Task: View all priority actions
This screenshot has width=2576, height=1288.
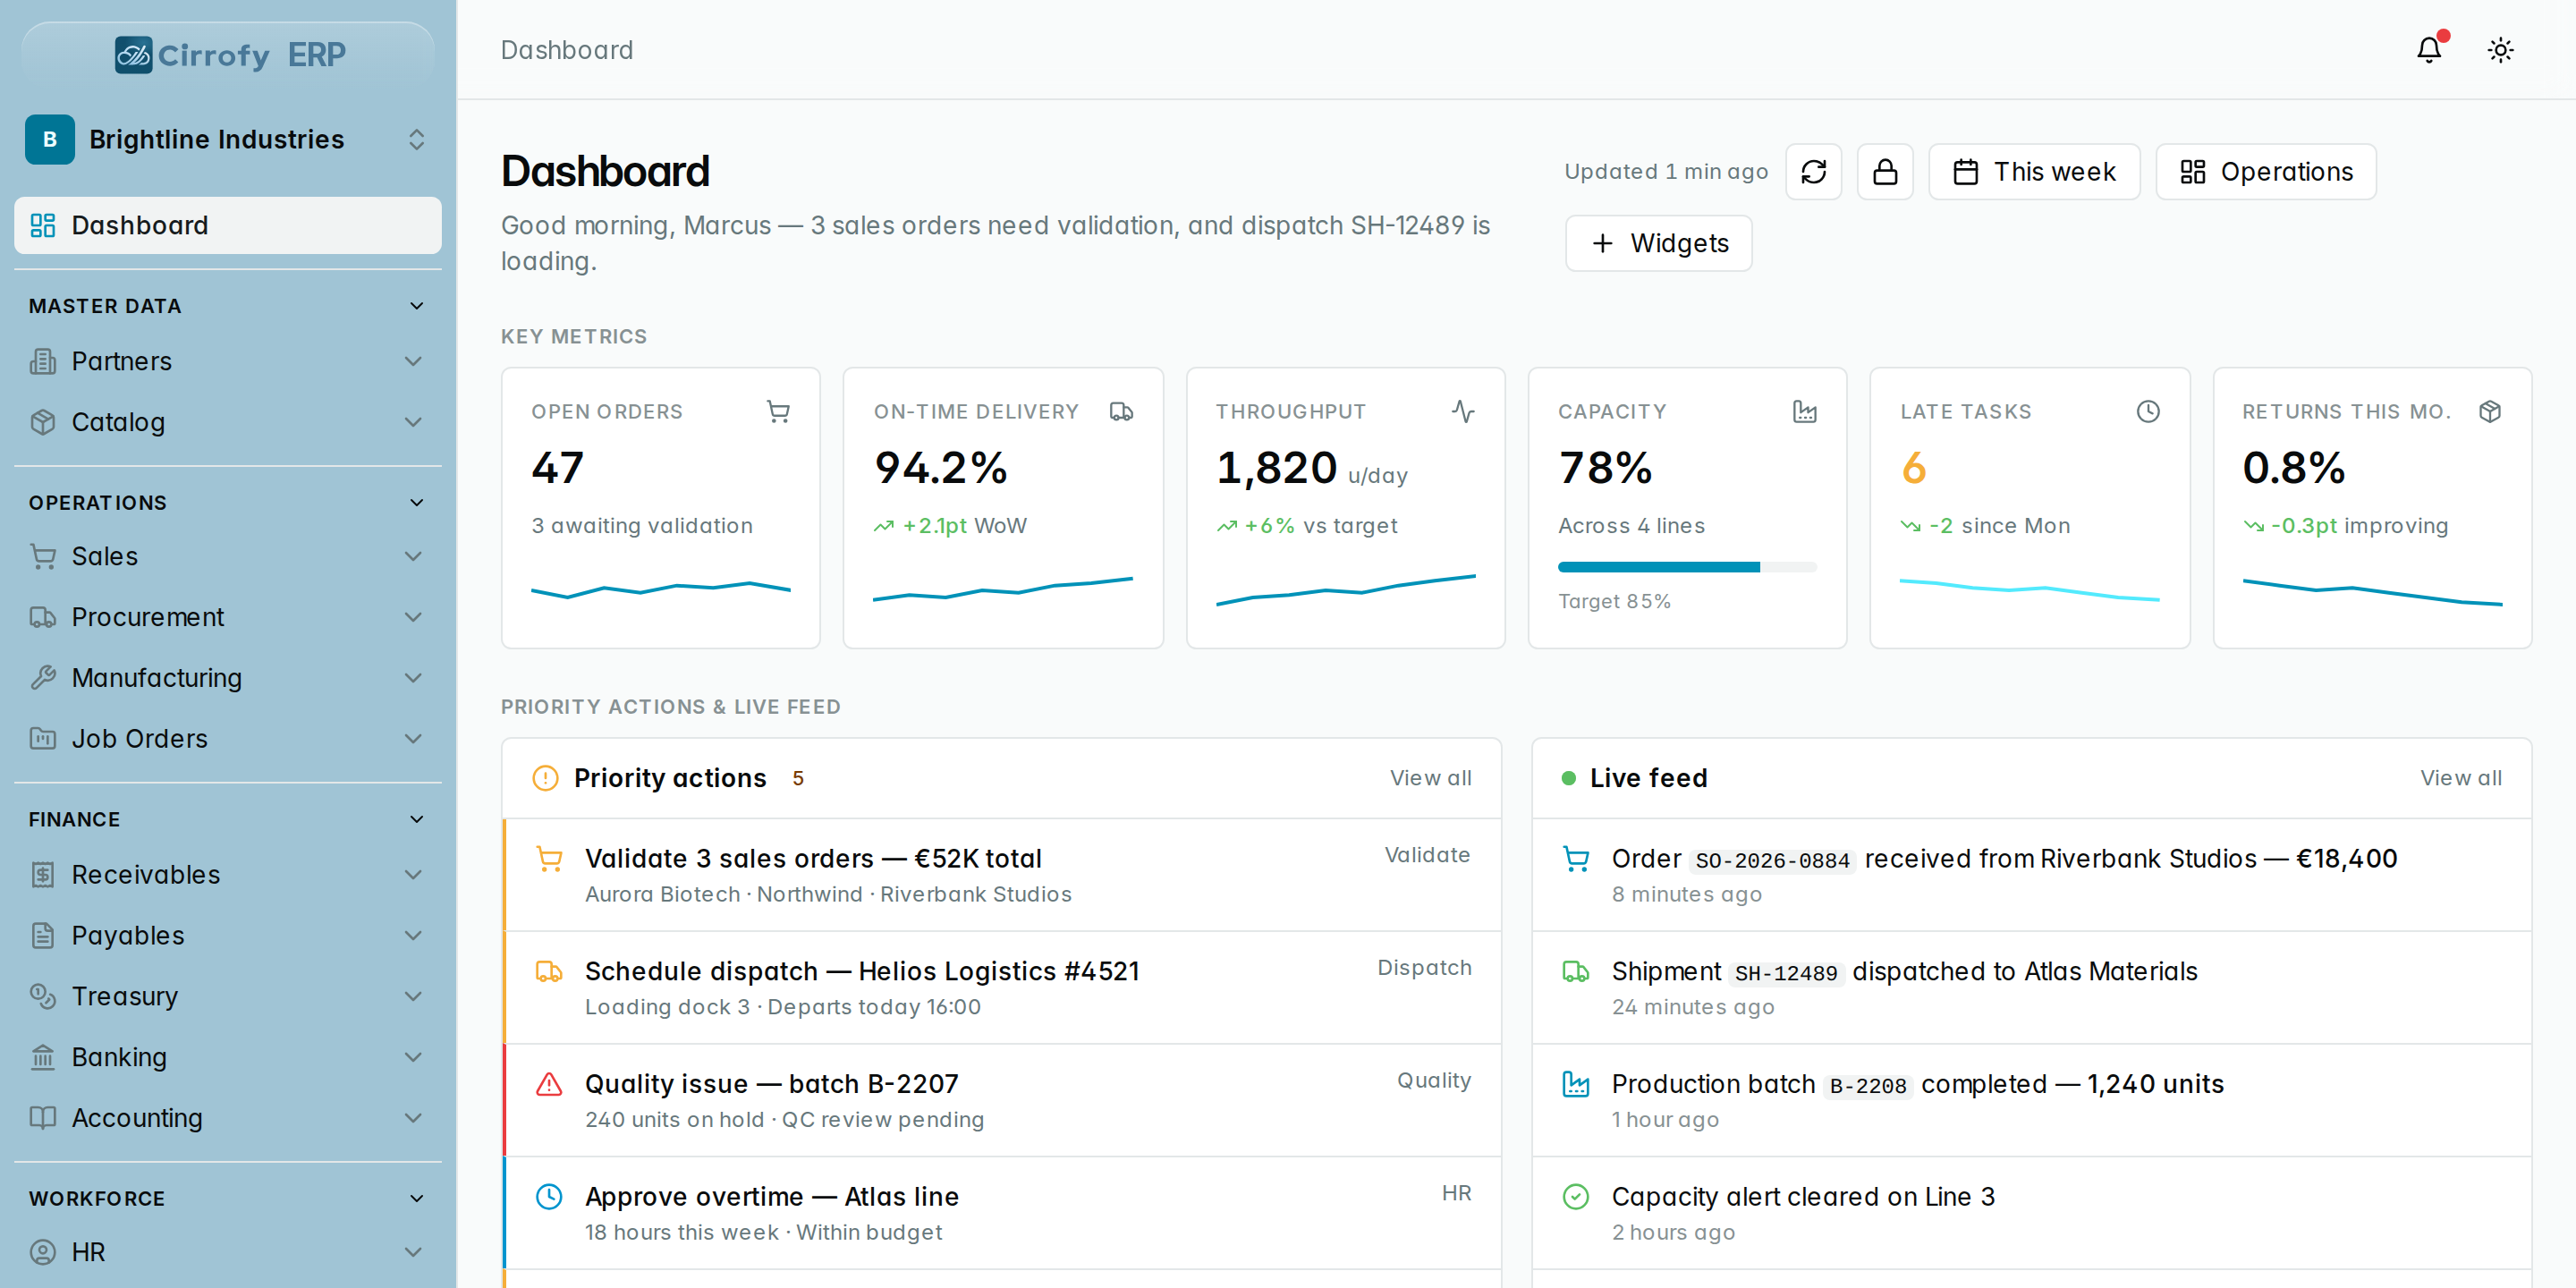Action: click(1430, 778)
